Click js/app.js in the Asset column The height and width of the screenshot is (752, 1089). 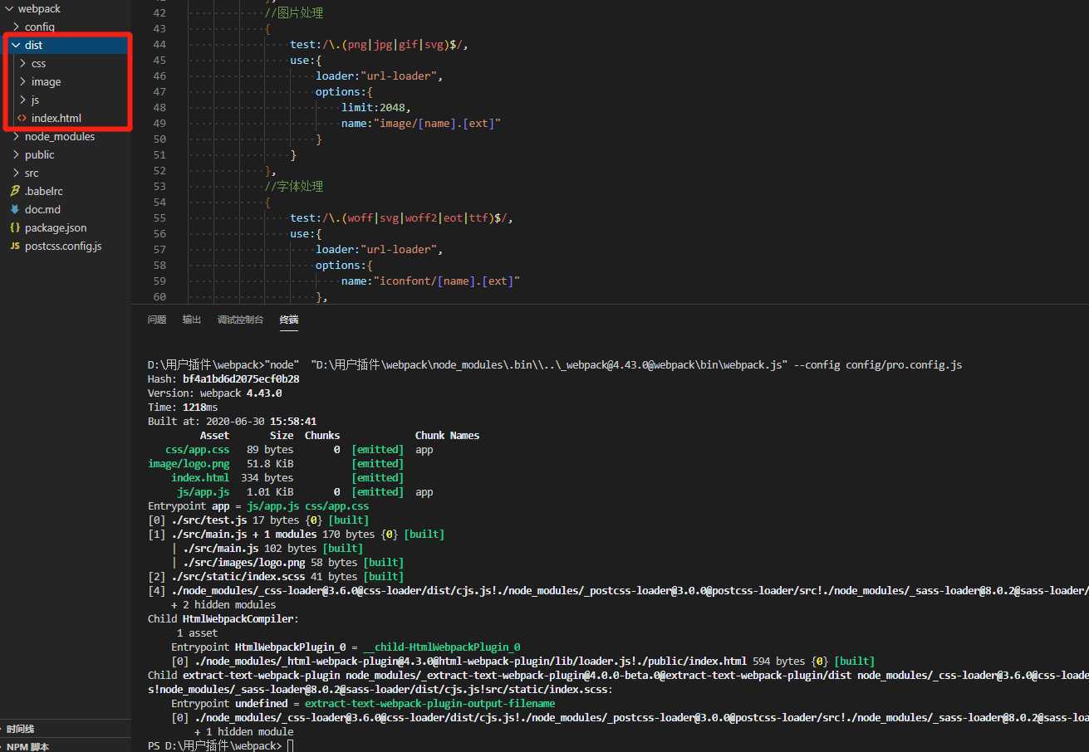(204, 492)
